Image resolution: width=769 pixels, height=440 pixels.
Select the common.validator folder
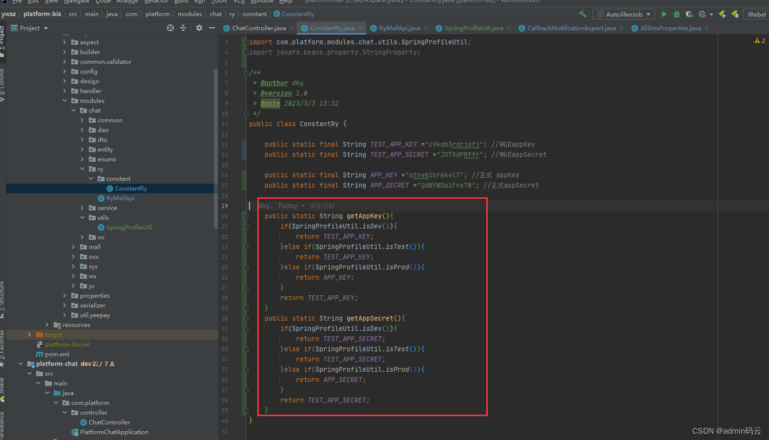(105, 62)
